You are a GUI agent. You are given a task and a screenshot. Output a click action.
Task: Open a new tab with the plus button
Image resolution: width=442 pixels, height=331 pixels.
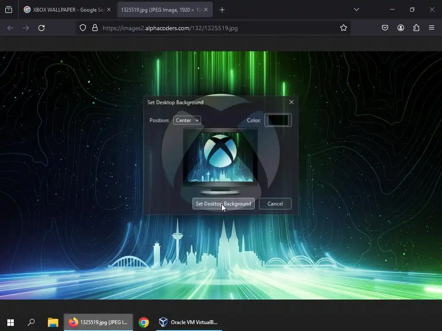click(x=222, y=10)
